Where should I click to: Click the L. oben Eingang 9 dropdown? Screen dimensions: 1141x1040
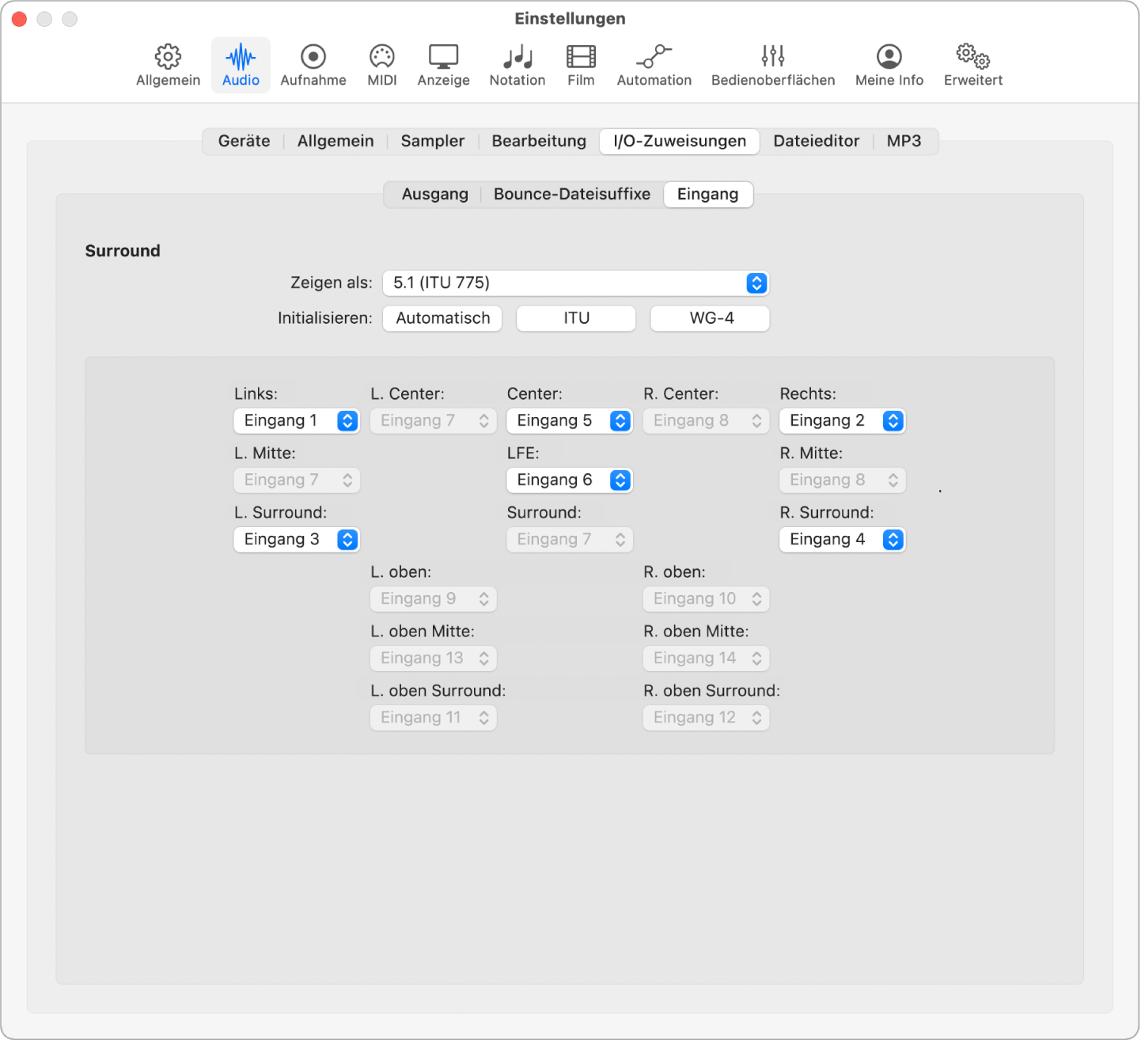[x=434, y=598]
